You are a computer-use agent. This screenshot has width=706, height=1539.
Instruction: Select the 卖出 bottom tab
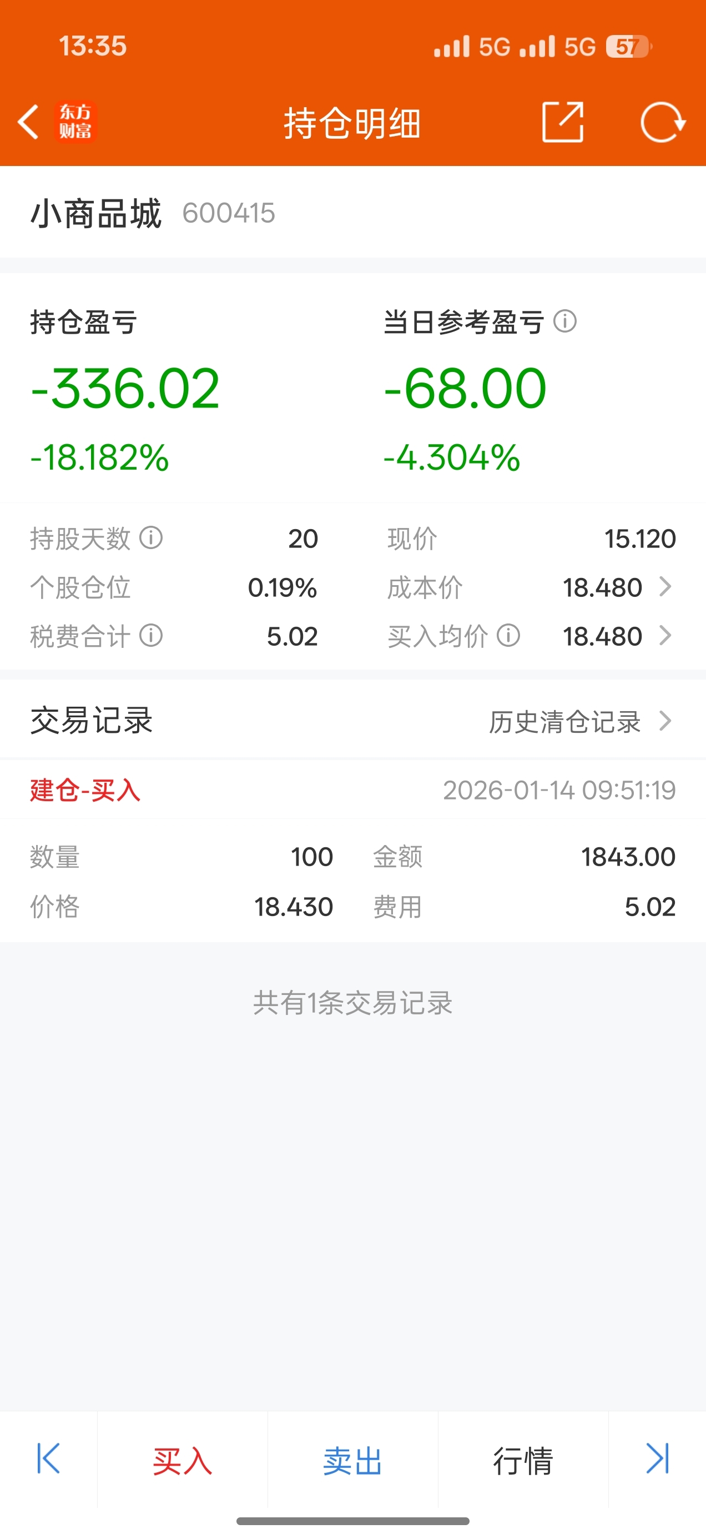(352, 1461)
